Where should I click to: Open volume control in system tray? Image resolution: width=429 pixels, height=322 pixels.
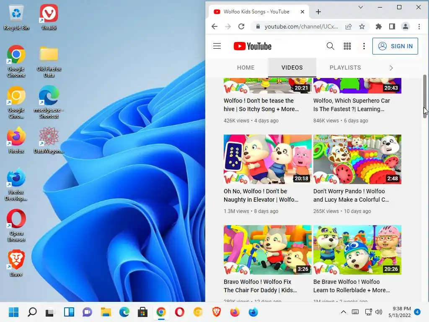[379, 312]
